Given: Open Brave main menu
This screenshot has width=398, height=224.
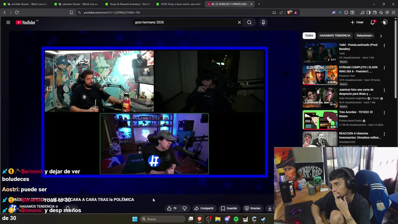Looking at the screenshot, I should [393, 12].
